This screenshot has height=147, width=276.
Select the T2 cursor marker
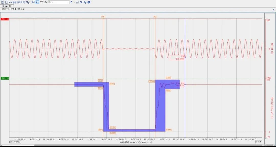155,17
